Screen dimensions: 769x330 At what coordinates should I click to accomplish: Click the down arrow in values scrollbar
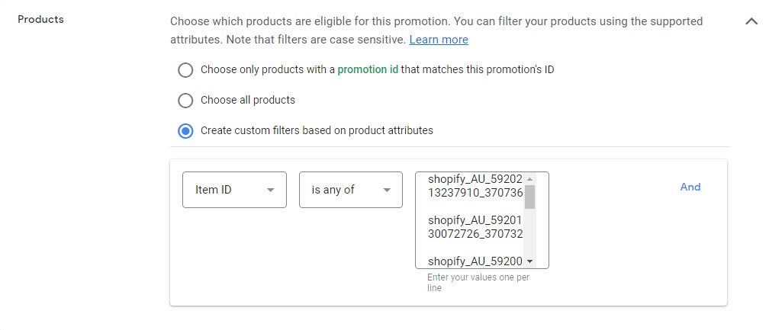point(529,261)
